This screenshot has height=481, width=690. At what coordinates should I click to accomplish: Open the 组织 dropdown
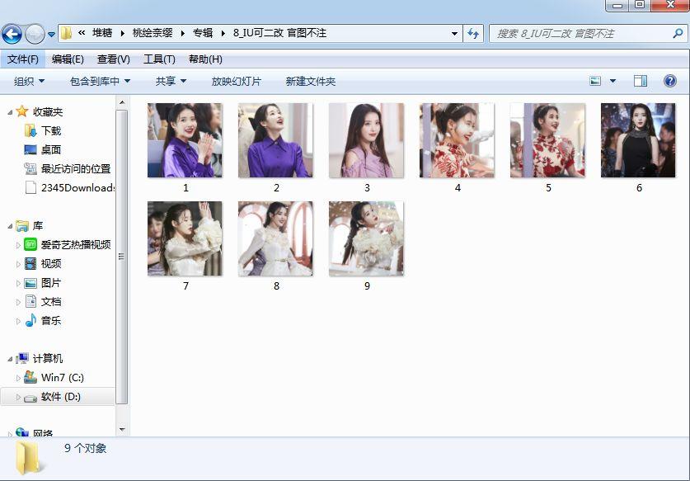coord(29,81)
